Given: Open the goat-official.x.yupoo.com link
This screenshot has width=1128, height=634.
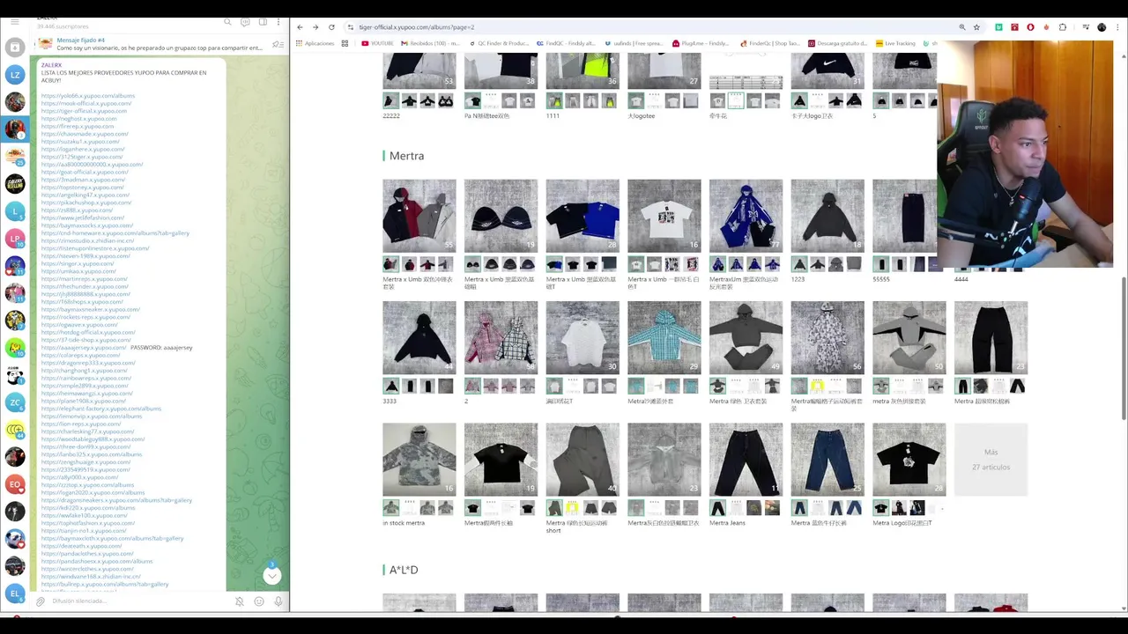Looking at the screenshot, I should tap(85, 172).
